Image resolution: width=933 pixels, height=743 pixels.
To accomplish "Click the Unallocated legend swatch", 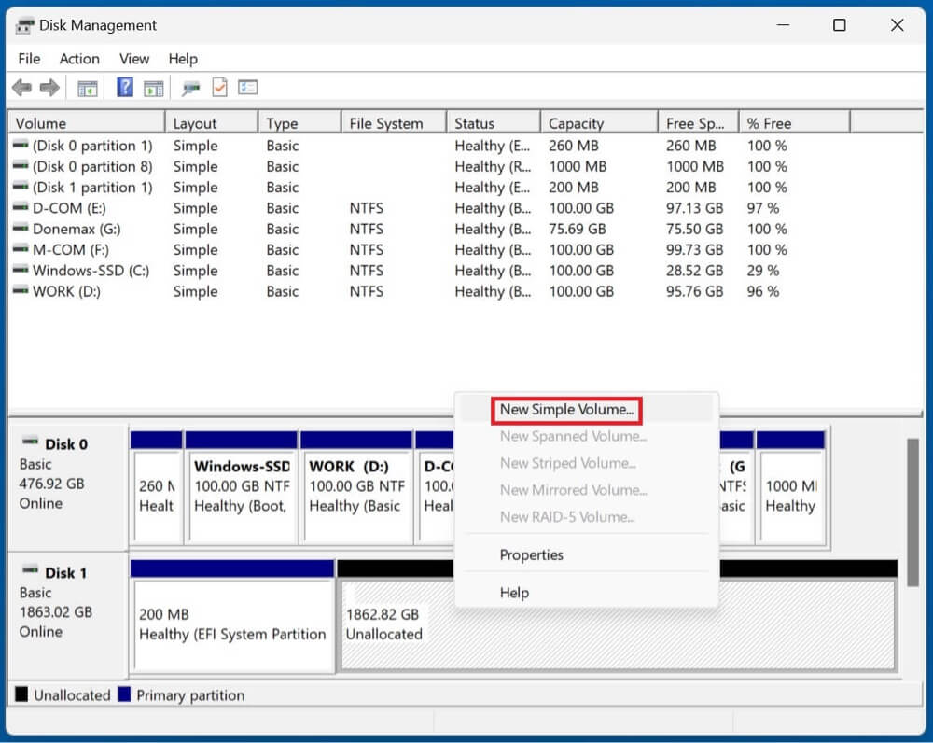I will pyautogui.click(x=22, y=694).
